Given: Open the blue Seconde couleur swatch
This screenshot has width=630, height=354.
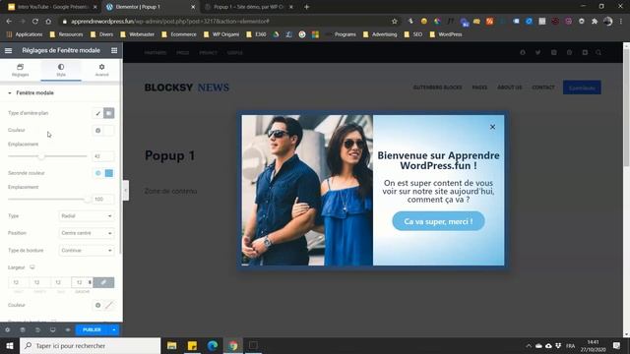Looking at the screenshot, I should (x=109, y=173).
